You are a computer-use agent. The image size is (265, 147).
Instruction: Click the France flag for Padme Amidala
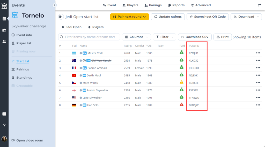[74, 68]
